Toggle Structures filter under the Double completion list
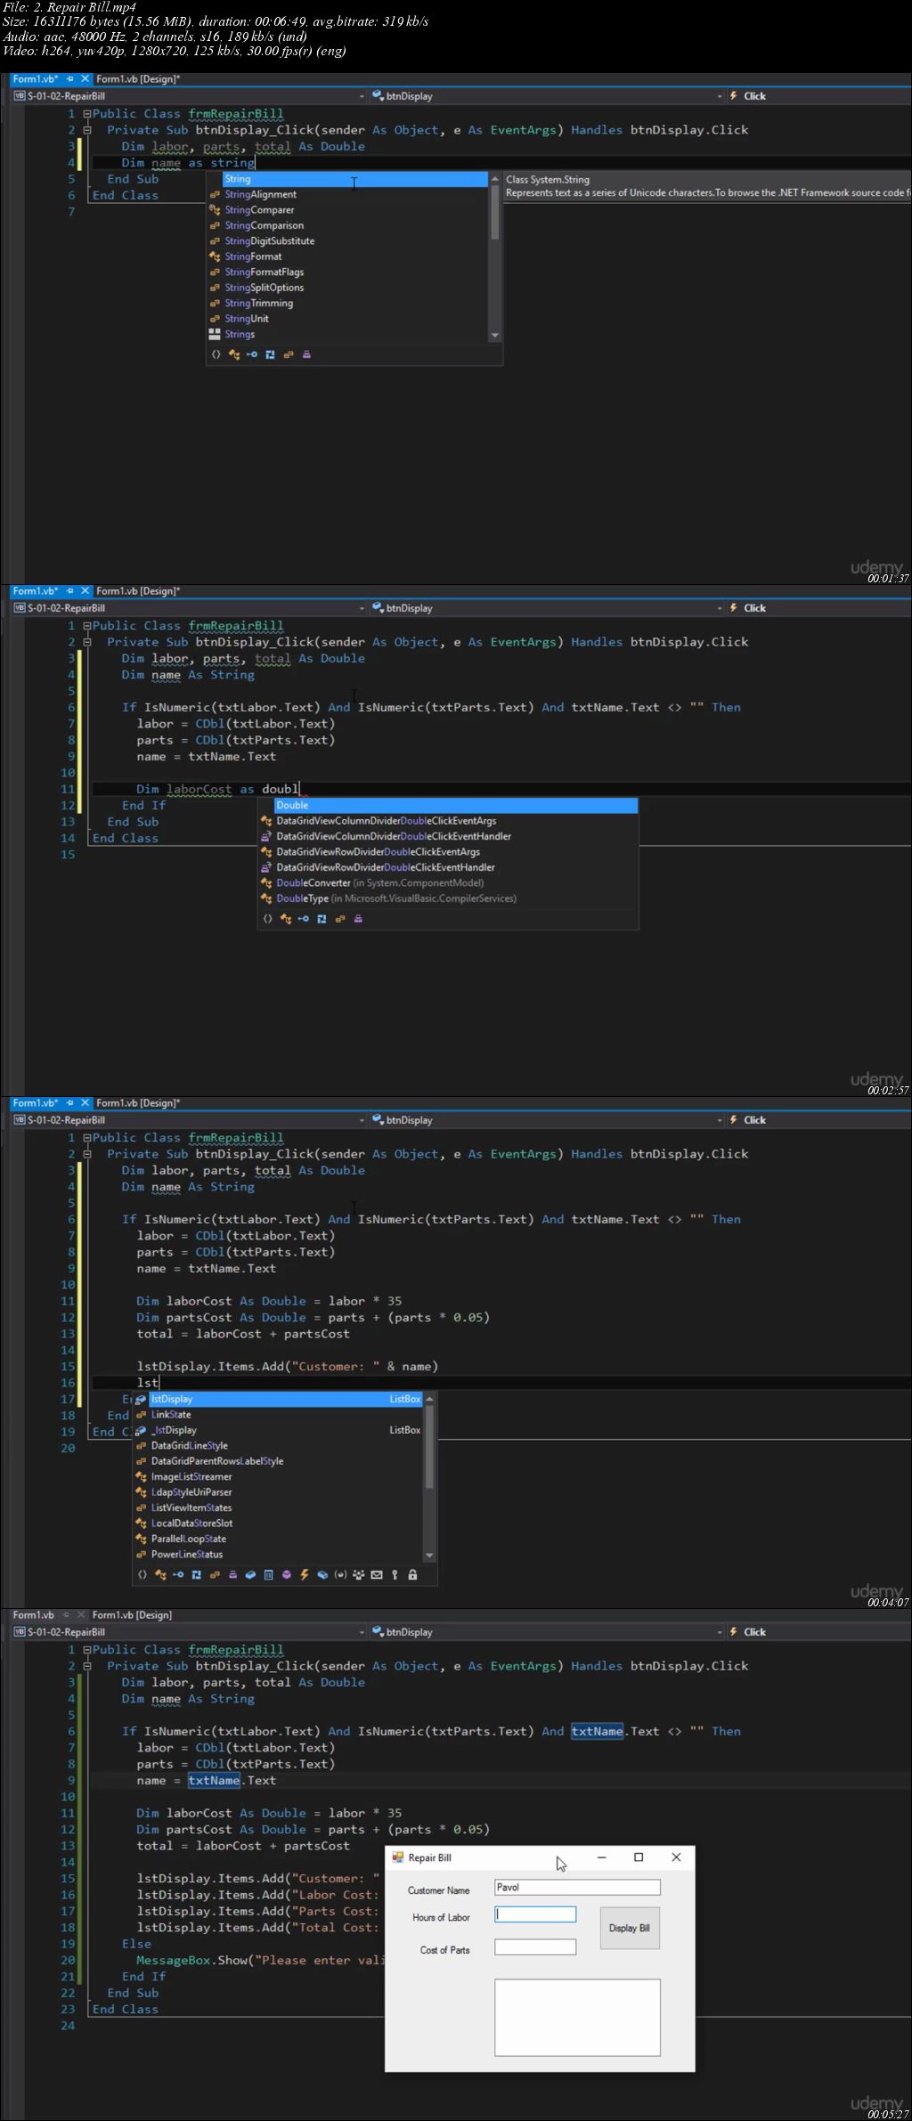912x2121 pixels. pyautogui.click(x=322, y=919)
